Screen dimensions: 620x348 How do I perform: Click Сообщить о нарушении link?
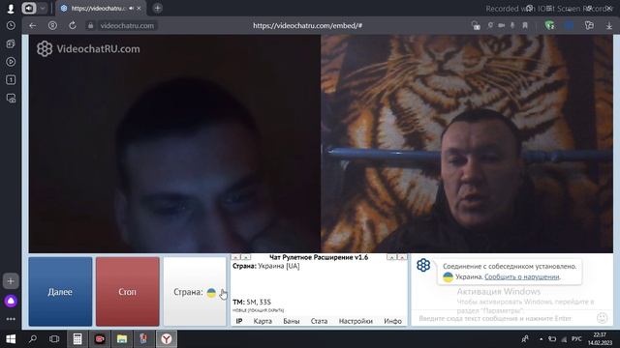pyautogui.click(x=522, y=277)
